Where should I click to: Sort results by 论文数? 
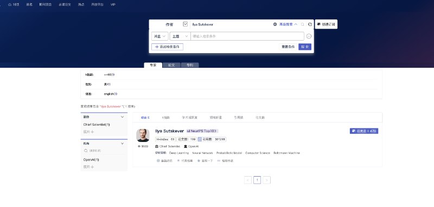tap(260, 118)
